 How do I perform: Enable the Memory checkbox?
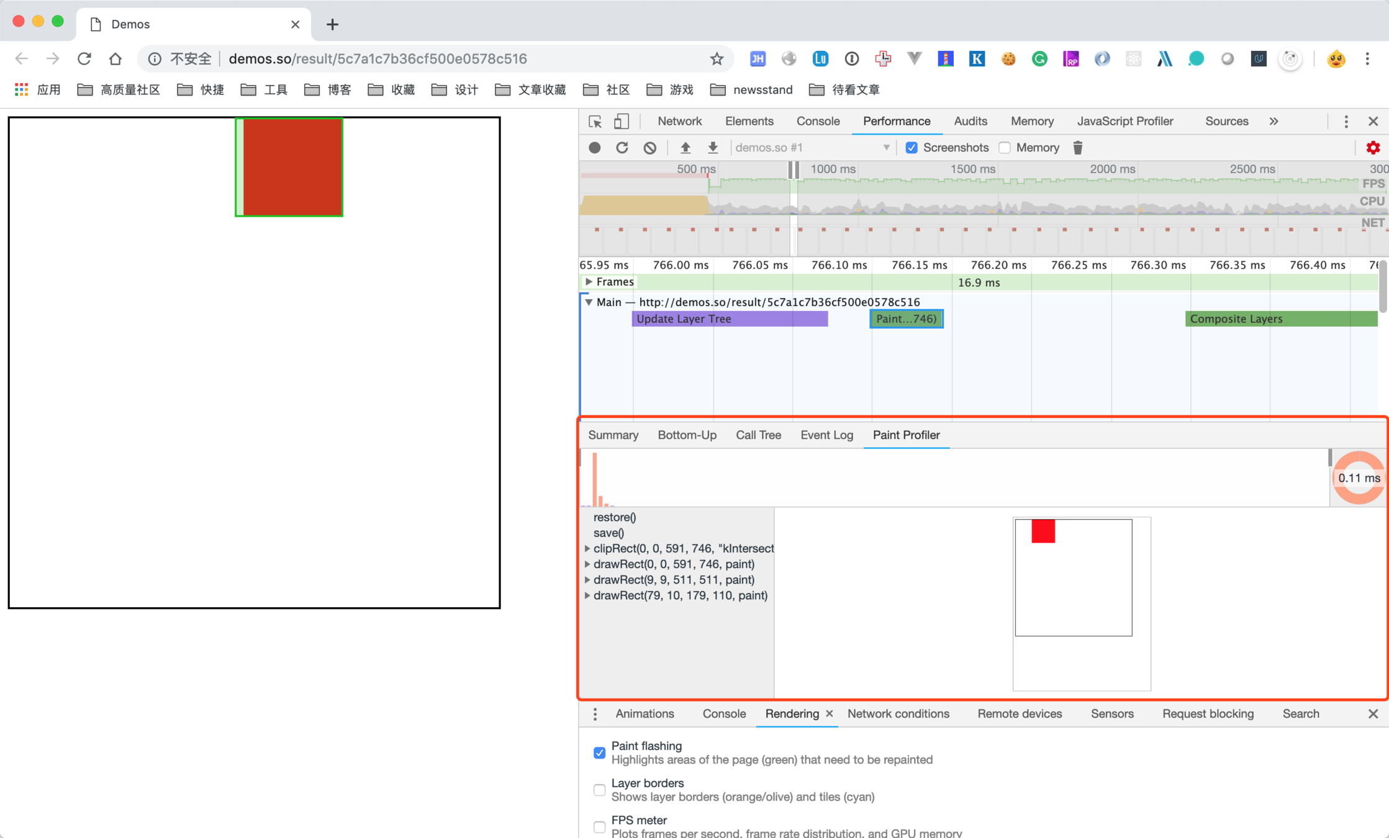coord(1005,148)
